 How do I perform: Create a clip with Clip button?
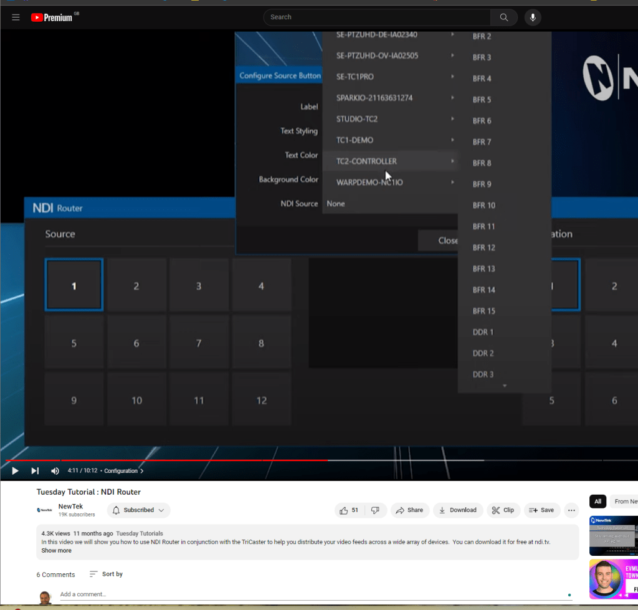(503, 510)
